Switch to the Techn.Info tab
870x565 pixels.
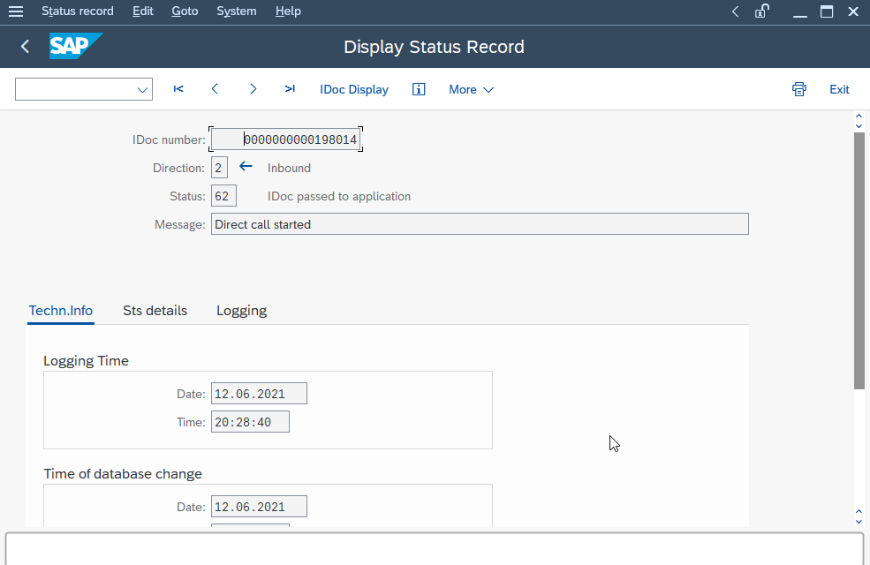[x=60, y=311]
